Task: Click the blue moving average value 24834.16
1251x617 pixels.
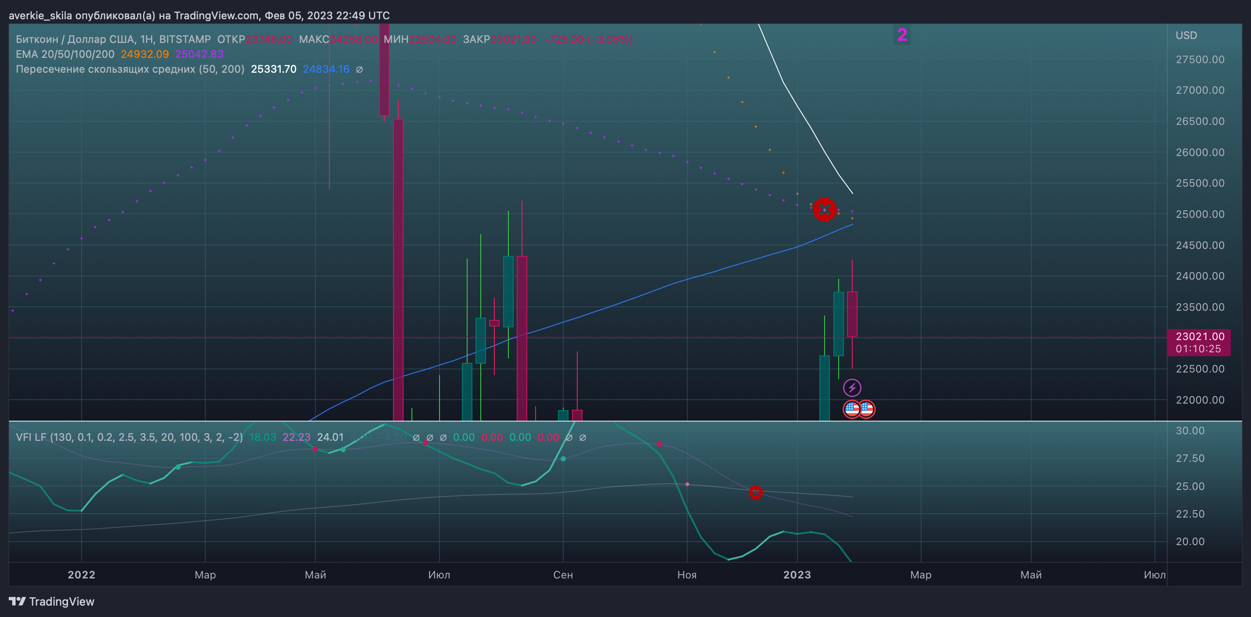Action: 326,69
